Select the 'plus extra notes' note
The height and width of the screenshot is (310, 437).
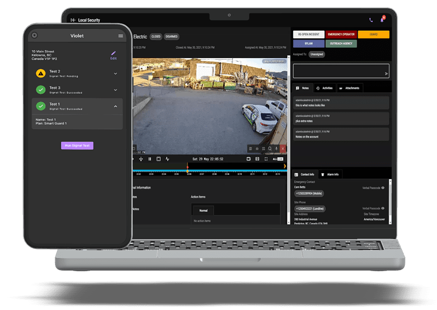341,119
